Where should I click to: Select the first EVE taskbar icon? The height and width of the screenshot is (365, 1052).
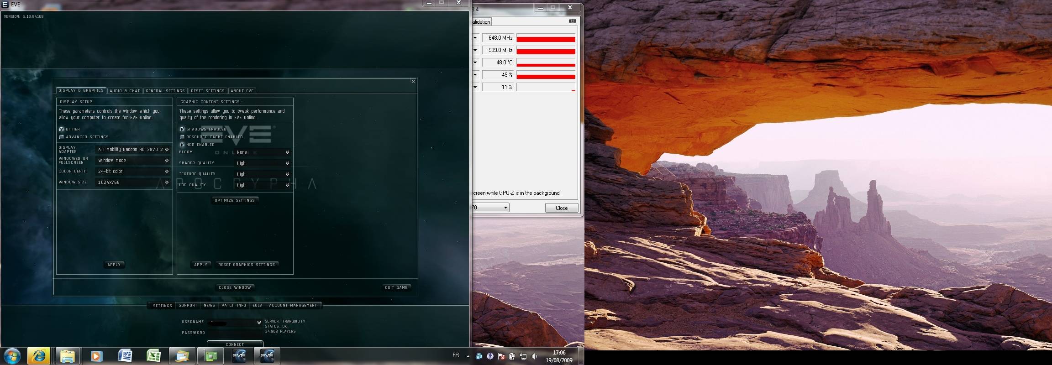[239, 356]
